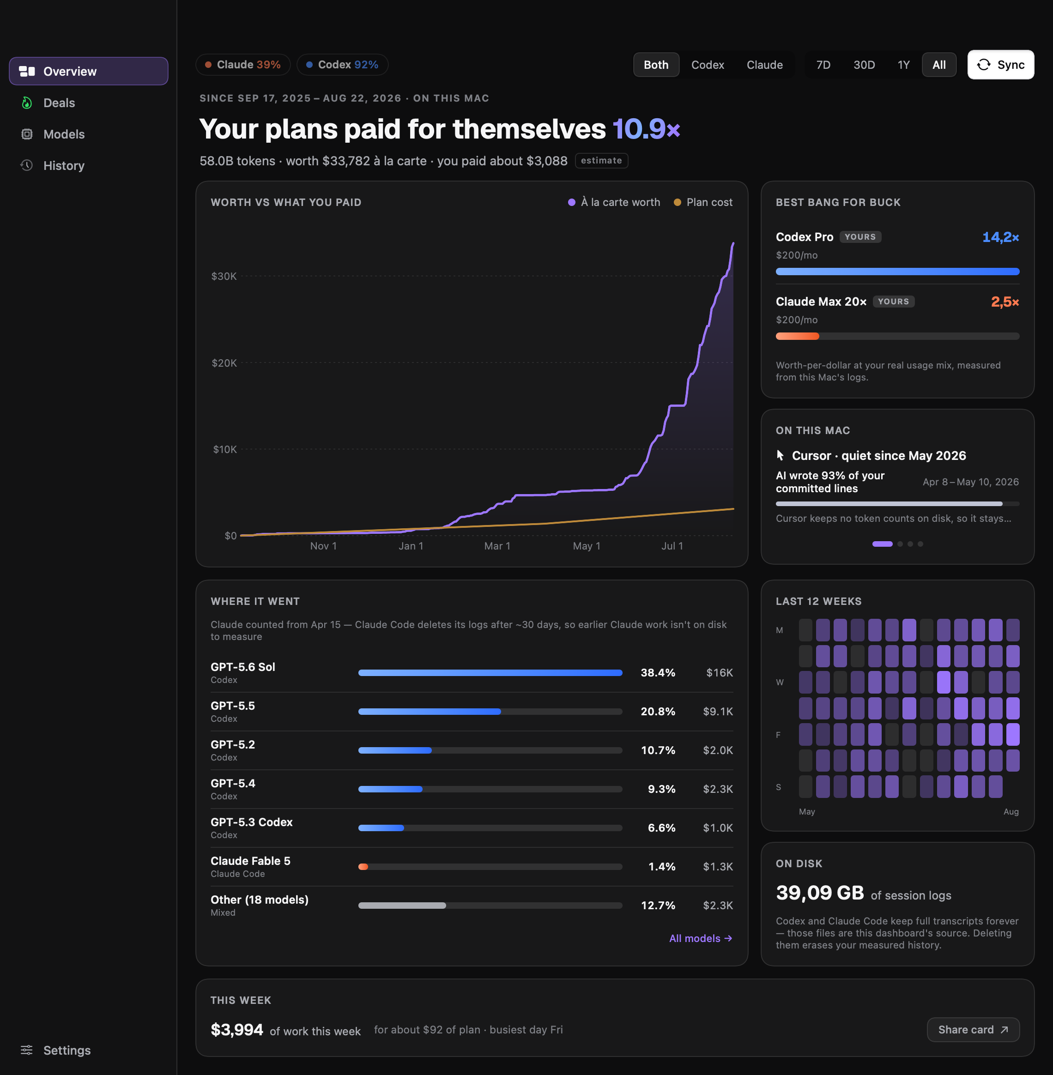The image size is (1053, 1075).
Task: Click the $9.1K cost value
Action: click(x=718, y=711)
